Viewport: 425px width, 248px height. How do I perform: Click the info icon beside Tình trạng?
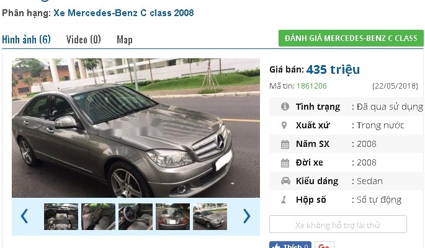[285, 107]
